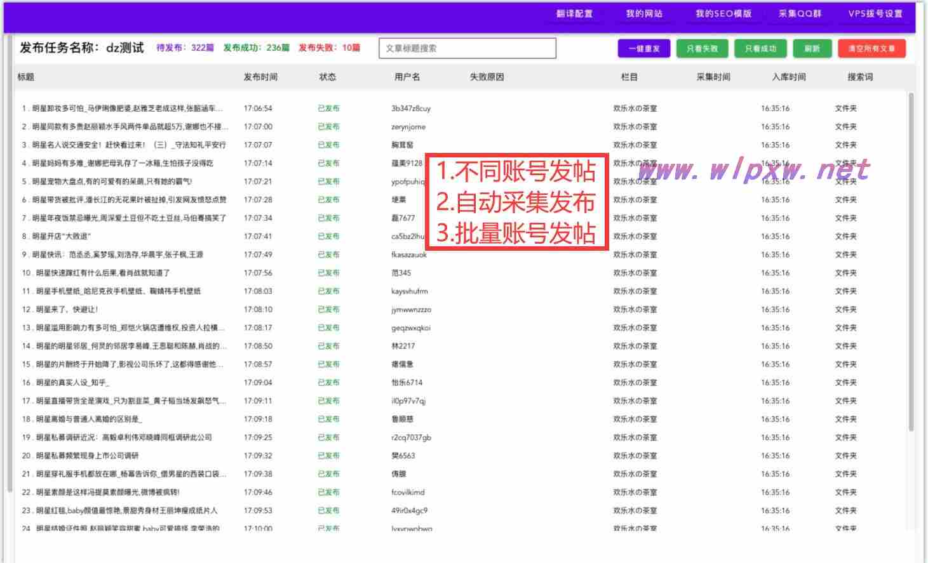Screen dimensions: 928x563
Task: Click the 发布成功: 236篇 counter
Action: click(256, 48)
